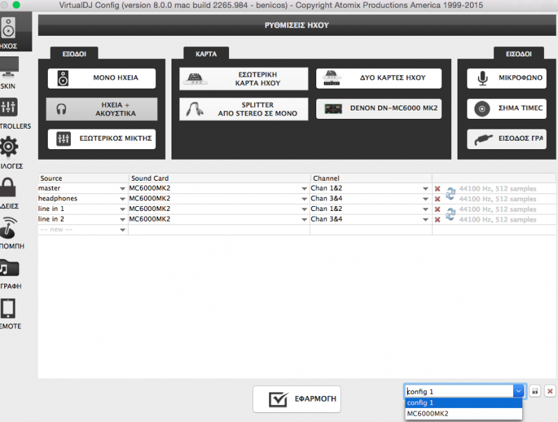Open Channel dropdown for line in 1
The height and width of the screenshot is (422, 558).
(x=425, y=209)
